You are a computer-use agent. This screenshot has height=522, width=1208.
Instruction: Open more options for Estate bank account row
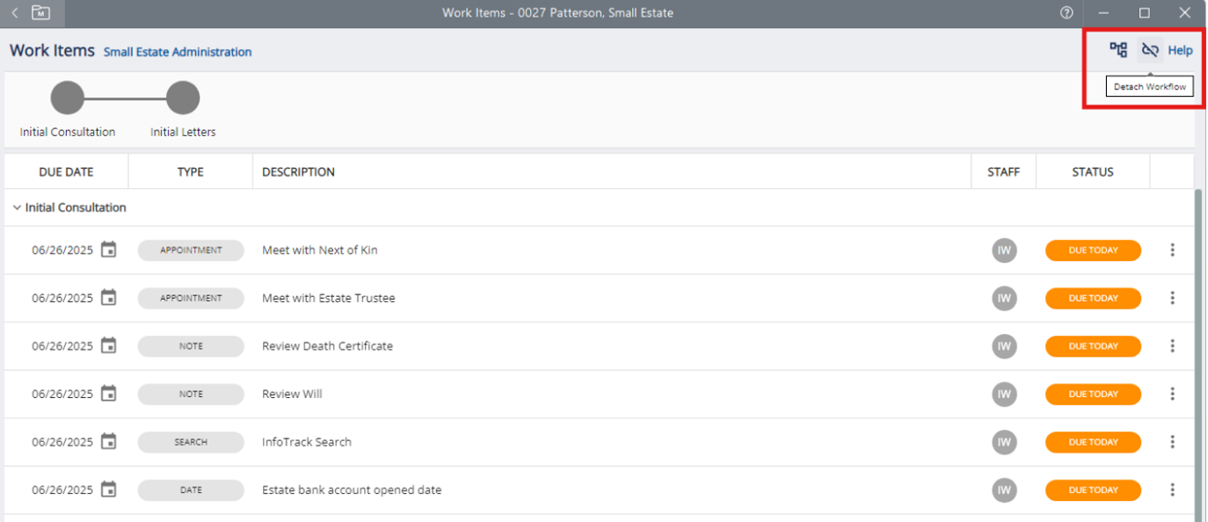1172,490
